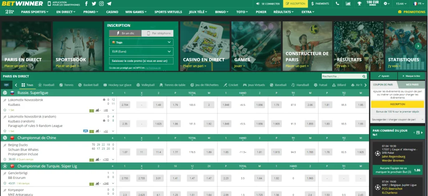This screenshot has width=428, height=196.
Task: Open the statistics bar chart icon in header
Action: click(348, 3)
